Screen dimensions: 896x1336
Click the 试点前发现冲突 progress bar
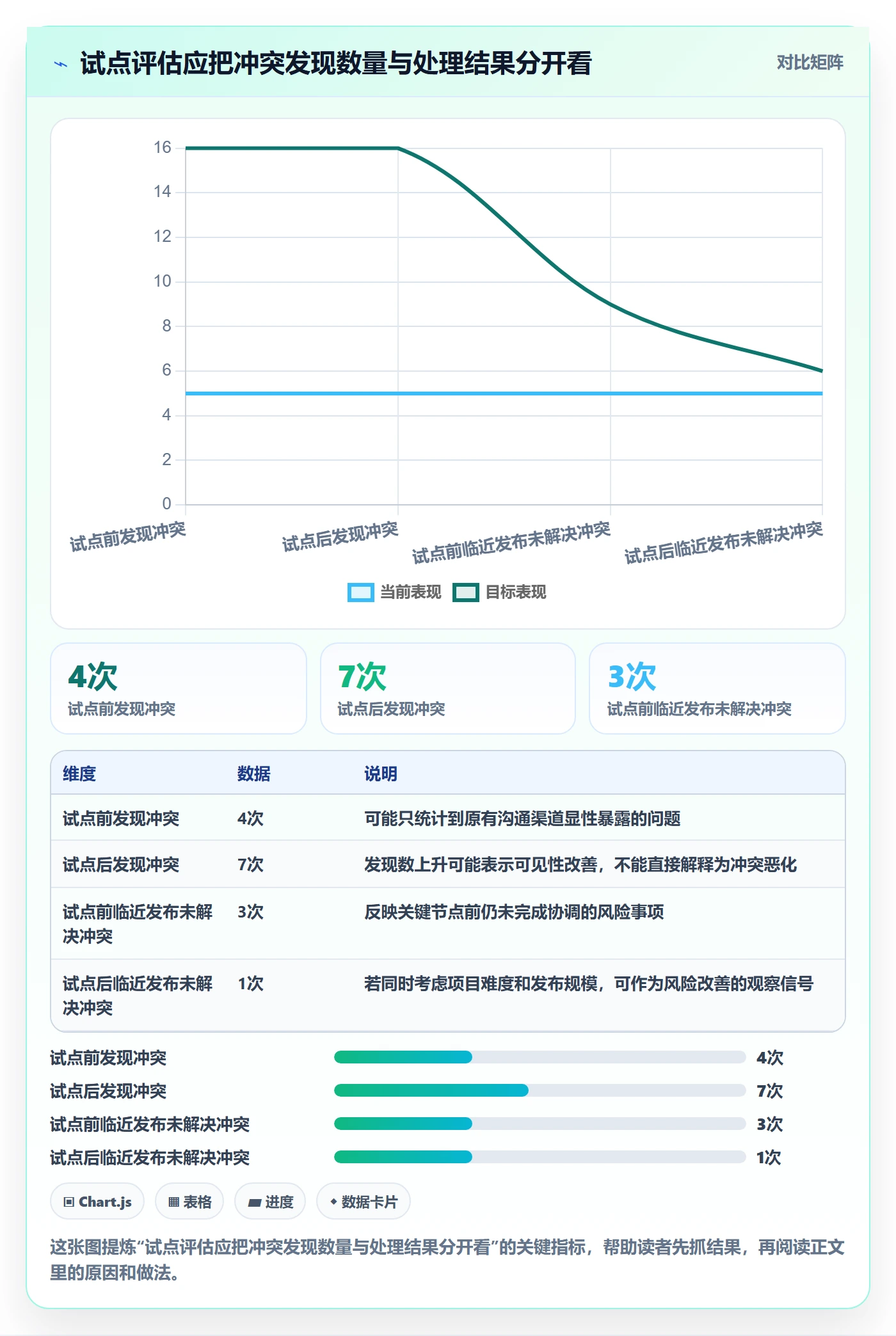tap(540, 1057)
